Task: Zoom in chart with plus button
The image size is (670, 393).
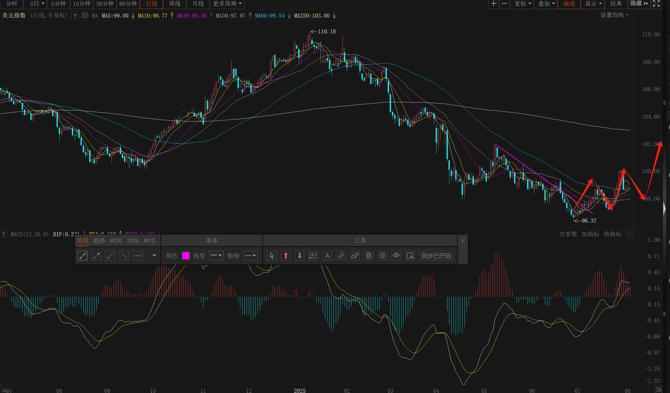Action: (x=494, y=4)
